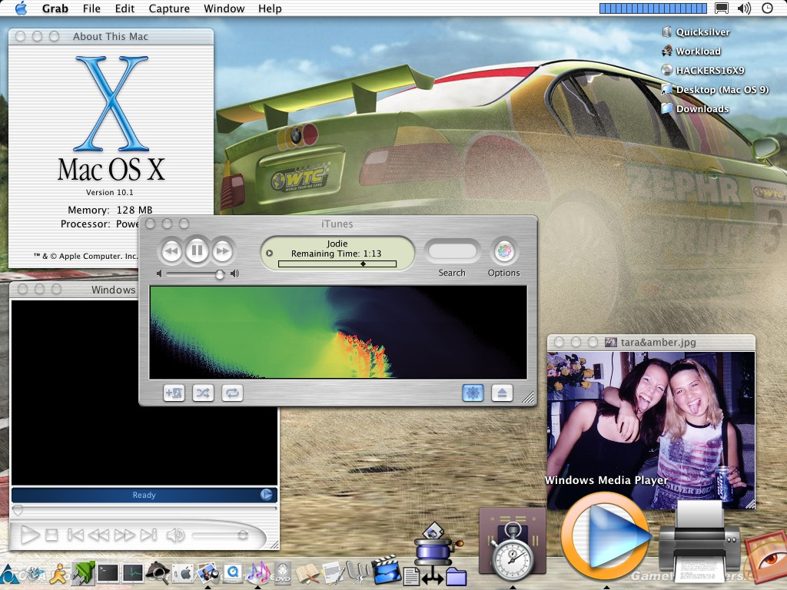Click the iTunes visualizer display area
Viewport: 787px width, 590px height.
[338, 332]
